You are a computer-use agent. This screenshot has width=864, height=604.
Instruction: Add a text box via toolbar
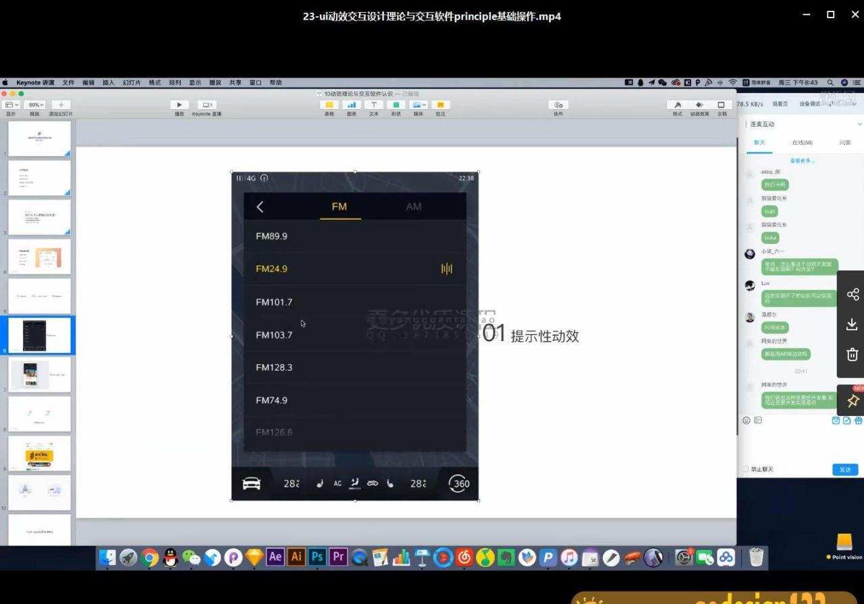point(374,104)
